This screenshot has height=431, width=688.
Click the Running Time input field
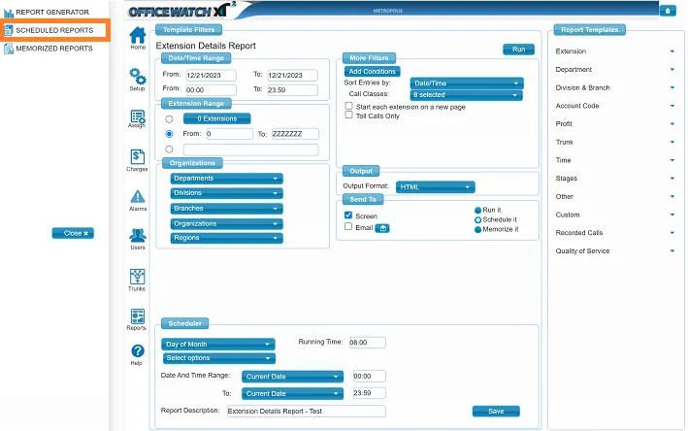pos(367,343)
